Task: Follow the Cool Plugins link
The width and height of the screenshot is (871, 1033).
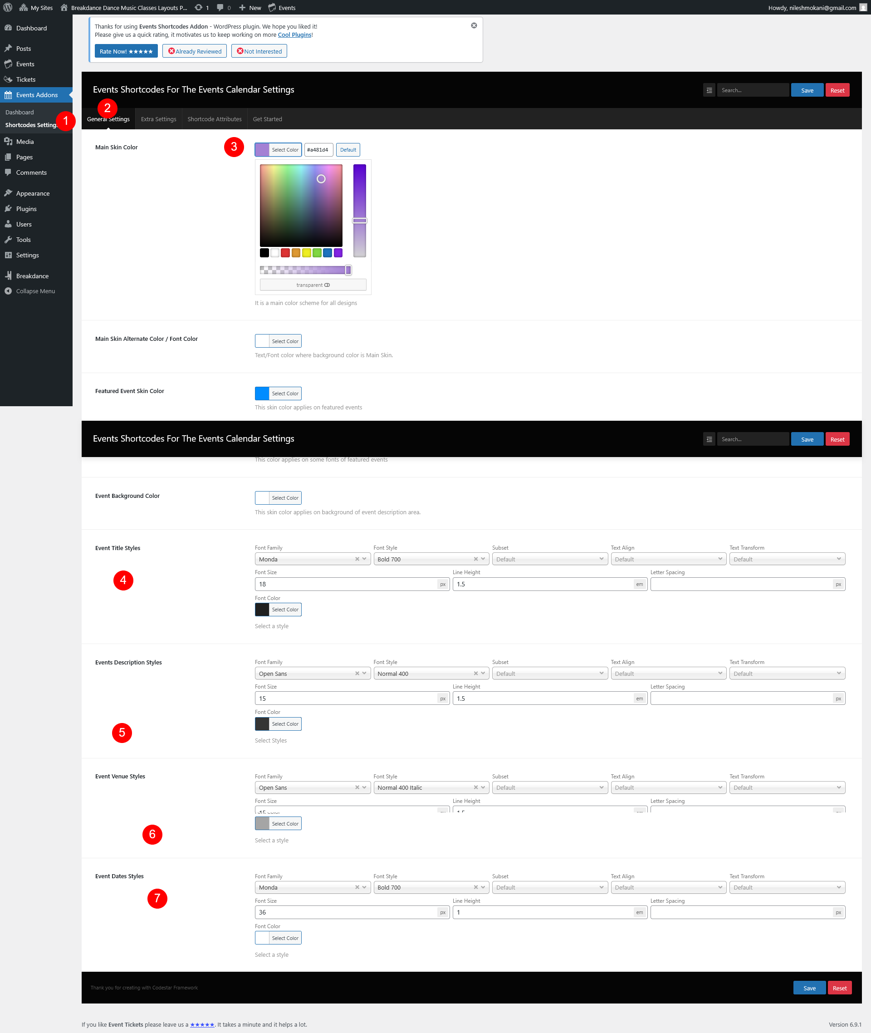Action: point(294,34)
